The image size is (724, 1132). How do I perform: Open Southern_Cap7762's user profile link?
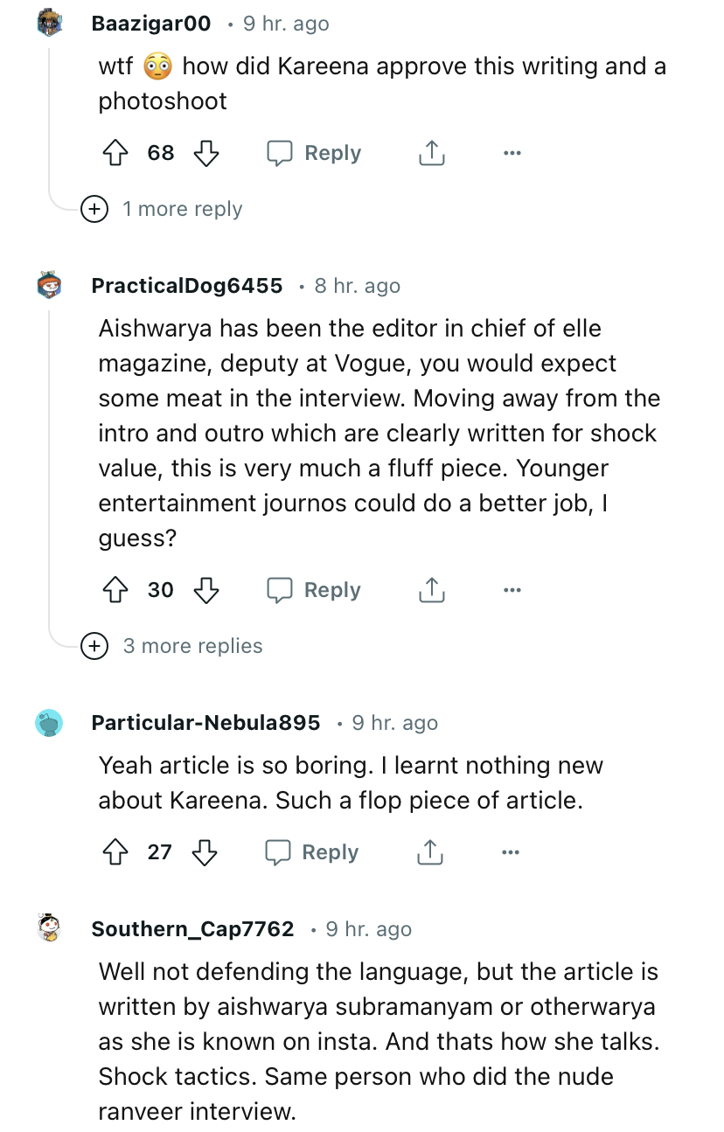192,929
